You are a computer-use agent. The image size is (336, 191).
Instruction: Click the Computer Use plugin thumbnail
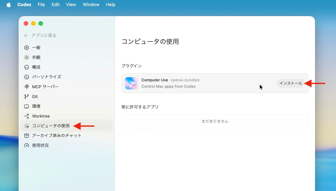(x=131, y=83)
